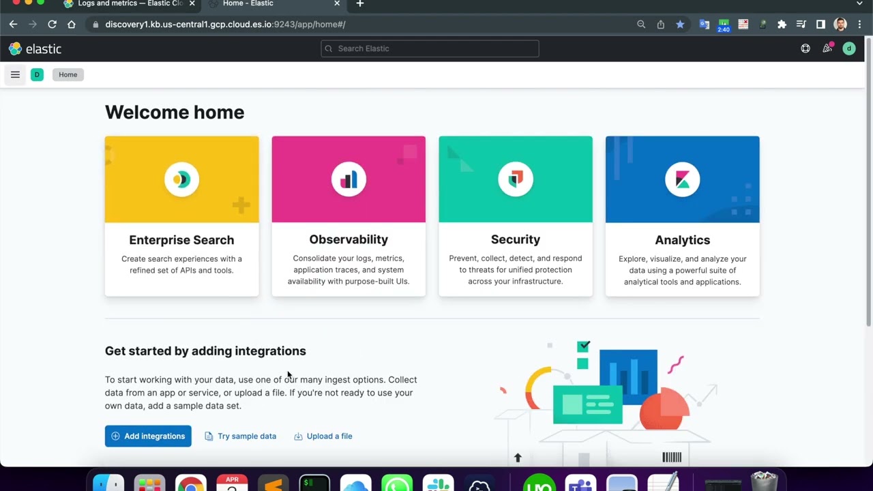Share this page via share icon

[660, 24]
